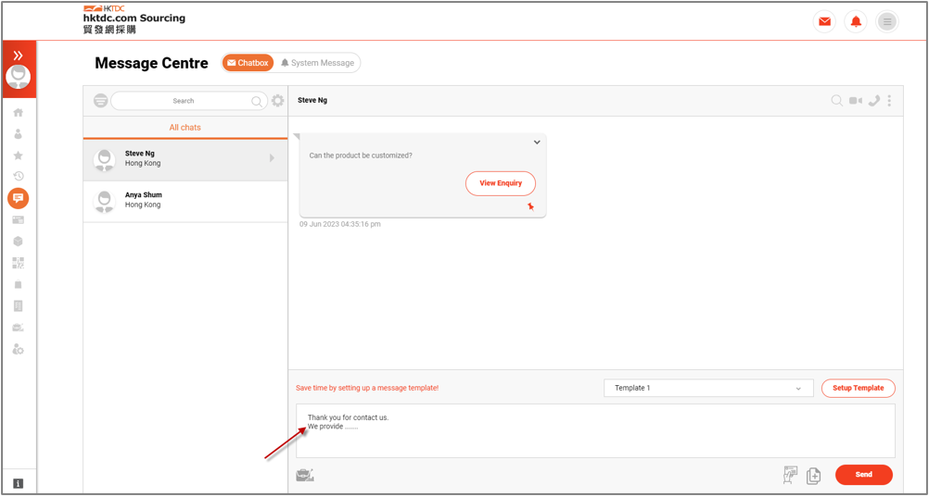Open the briefcase icon in sidebar
Screen dimensions: 929x497
click(19, 328)
